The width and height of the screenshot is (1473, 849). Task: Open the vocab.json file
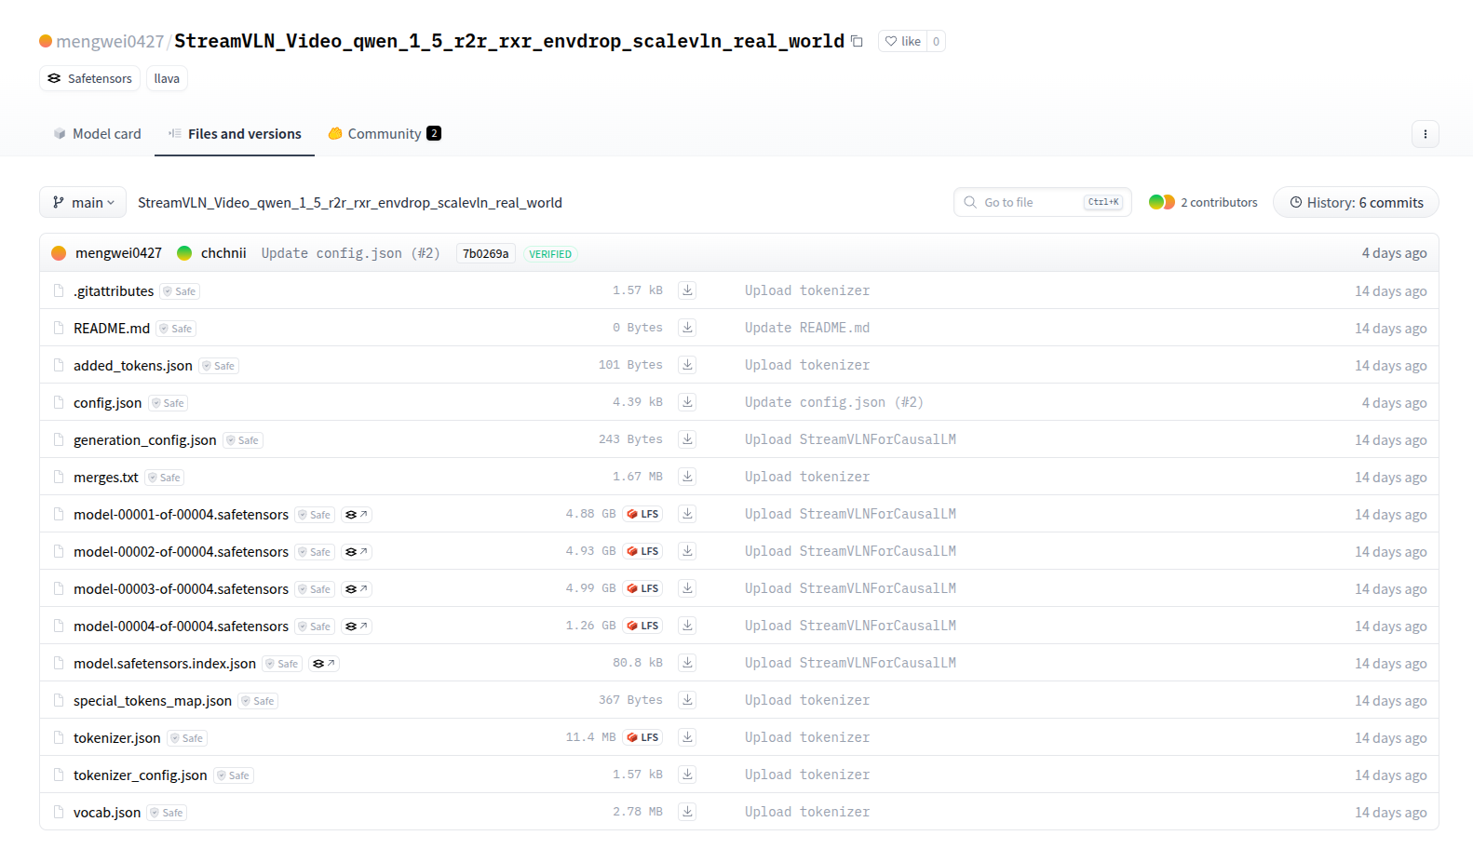pos(107,812)
